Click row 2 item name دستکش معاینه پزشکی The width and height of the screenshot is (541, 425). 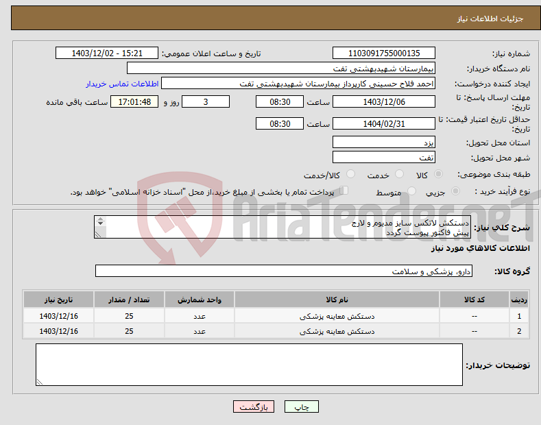[x=337, y=331]
